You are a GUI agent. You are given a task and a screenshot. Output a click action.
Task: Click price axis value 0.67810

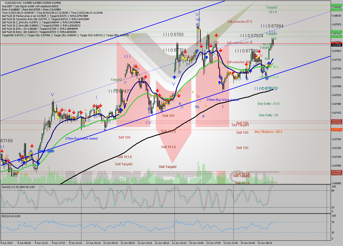(x=337, y=51)
